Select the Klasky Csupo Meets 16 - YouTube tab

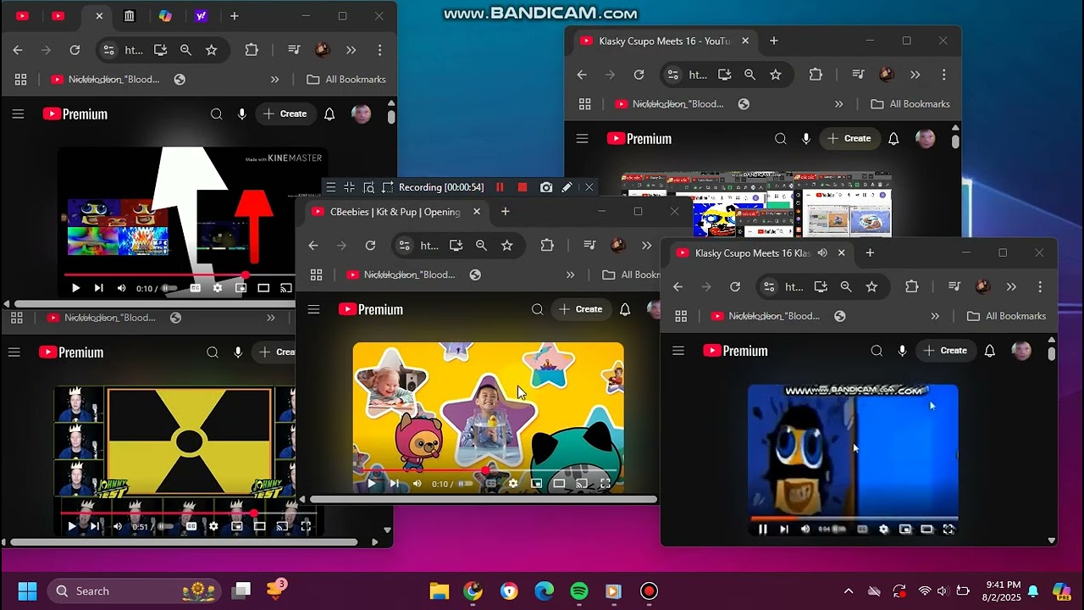665,41
